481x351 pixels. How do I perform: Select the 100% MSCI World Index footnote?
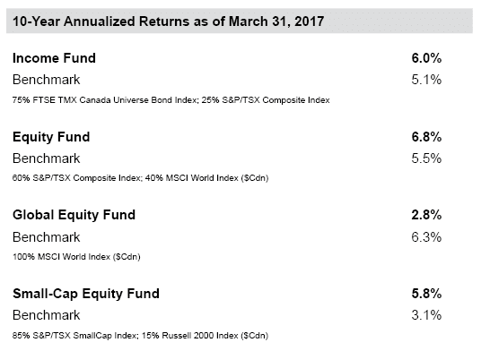pos(76,257)
